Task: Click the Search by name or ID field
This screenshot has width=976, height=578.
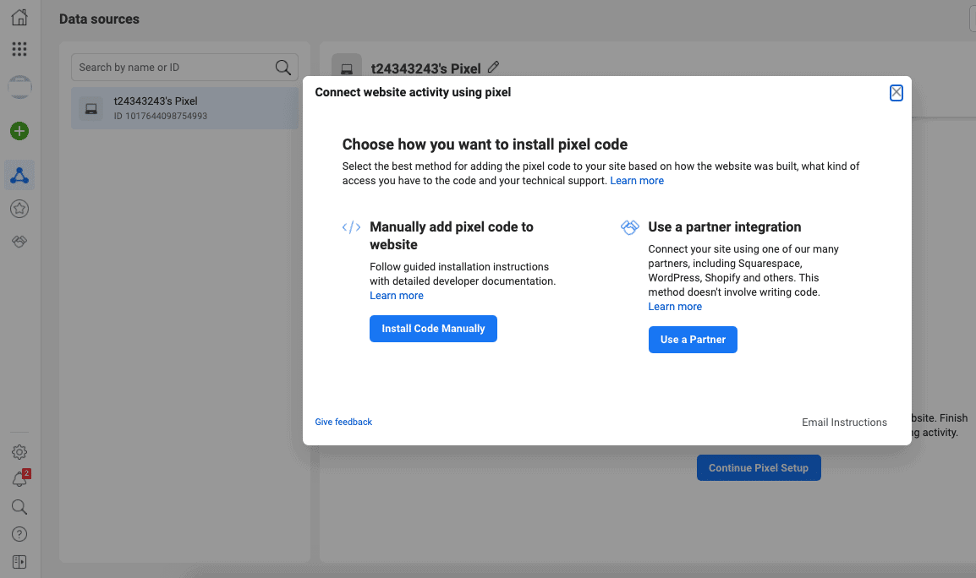Action: 174,68
